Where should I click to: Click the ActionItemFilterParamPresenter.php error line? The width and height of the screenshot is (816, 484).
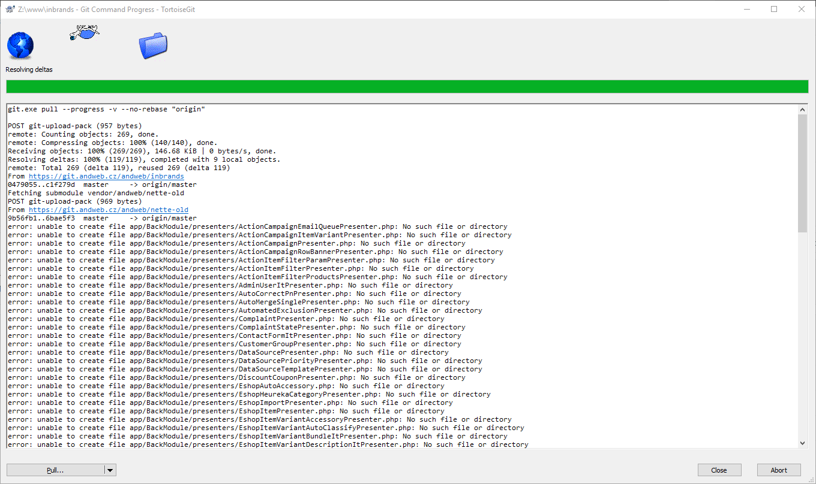[251, 261]
